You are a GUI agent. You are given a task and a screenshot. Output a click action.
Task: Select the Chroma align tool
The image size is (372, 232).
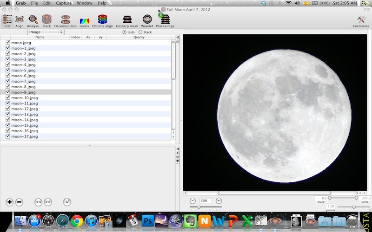click(x=102, y=19)
